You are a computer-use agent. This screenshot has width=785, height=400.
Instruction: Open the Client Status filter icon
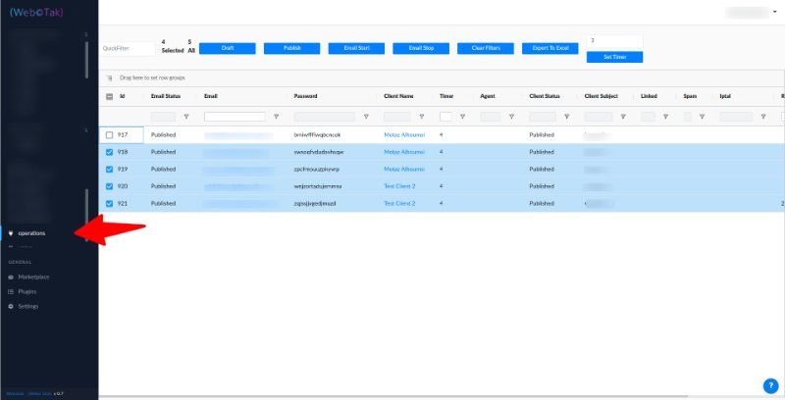566,117
